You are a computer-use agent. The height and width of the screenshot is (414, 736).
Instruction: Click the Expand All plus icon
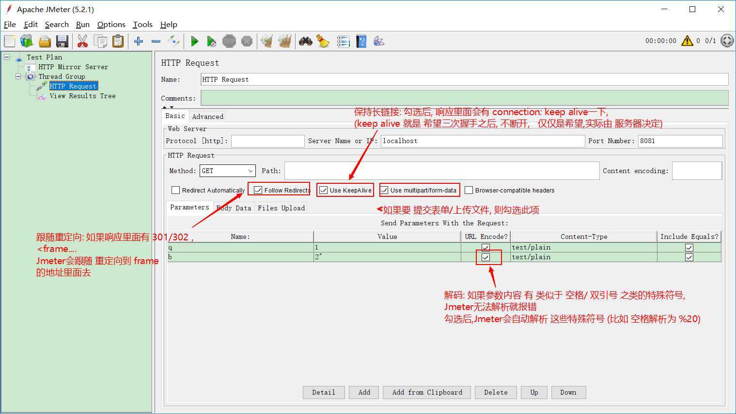[139, 41]
